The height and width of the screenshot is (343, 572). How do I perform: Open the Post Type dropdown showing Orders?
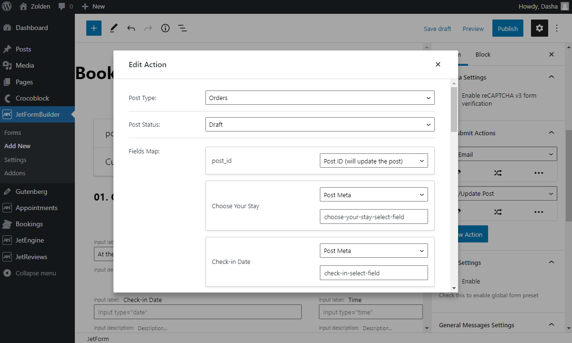(x=319, y=98)
